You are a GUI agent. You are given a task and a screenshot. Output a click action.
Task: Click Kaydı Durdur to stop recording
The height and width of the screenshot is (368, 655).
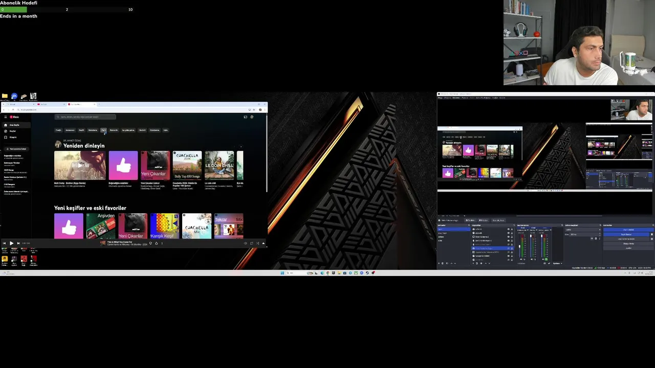[x=626, y=235]
